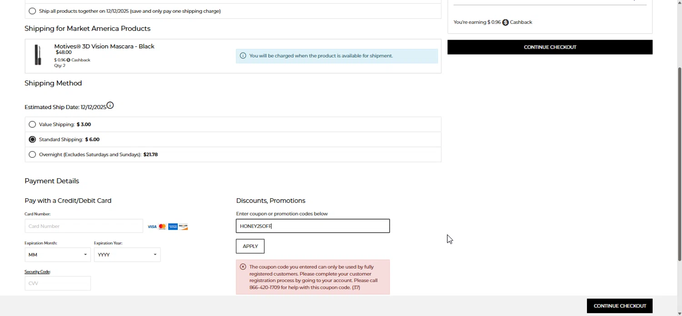Focus the Card Number field
The width and height of the screenshot is (682, 316).
84,226
